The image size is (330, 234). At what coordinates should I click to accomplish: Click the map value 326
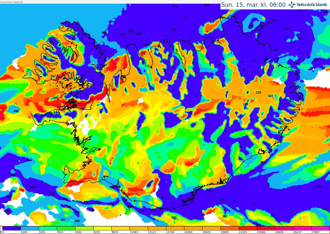[x=112, y=187]
